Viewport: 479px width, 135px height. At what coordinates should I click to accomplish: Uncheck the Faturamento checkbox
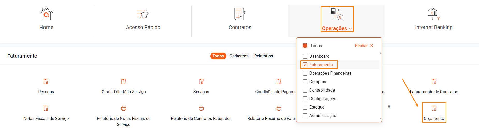tap(305, 65)
